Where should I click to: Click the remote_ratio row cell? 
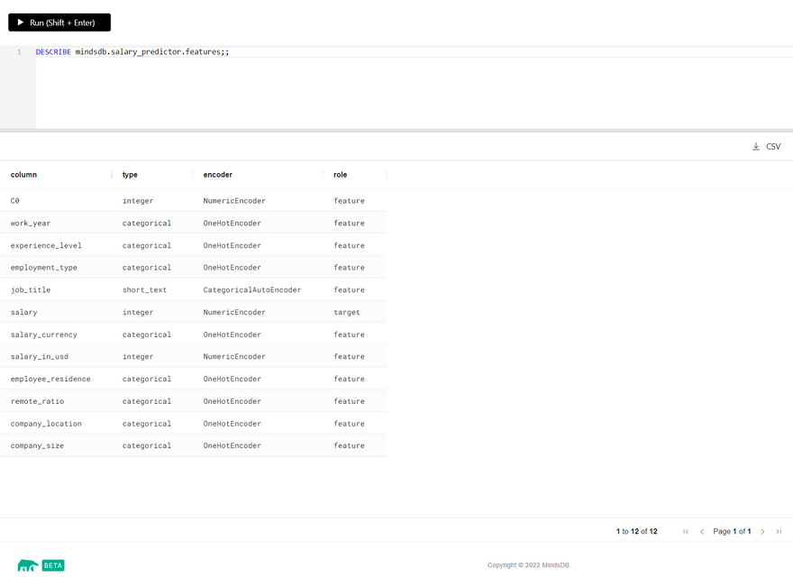[x=37, y=401]
